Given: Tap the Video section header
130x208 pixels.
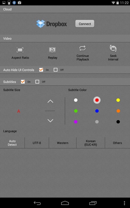Looking at the screenshot, I should coord(65,38).
